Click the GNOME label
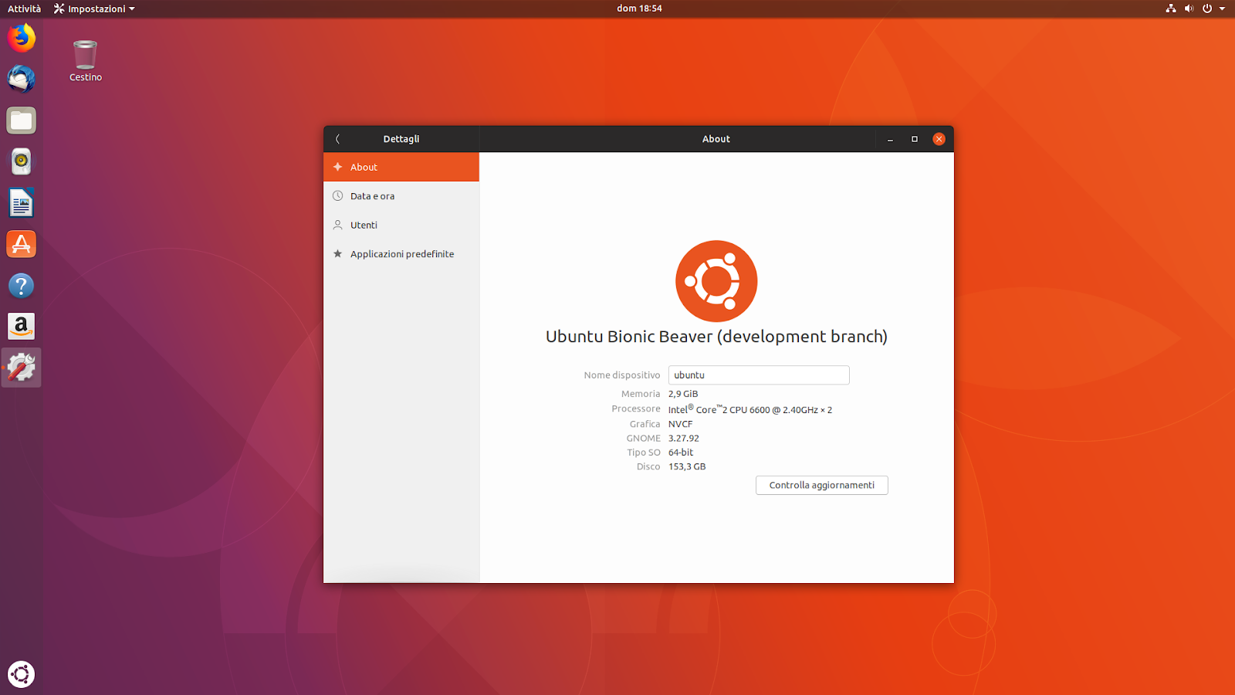 pos(644,438)
